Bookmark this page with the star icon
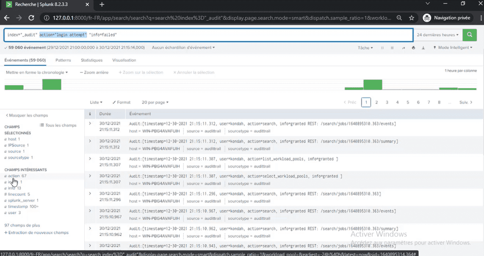Screen dimensions: 484x256 pyautogui.click(x=412, y=18)
